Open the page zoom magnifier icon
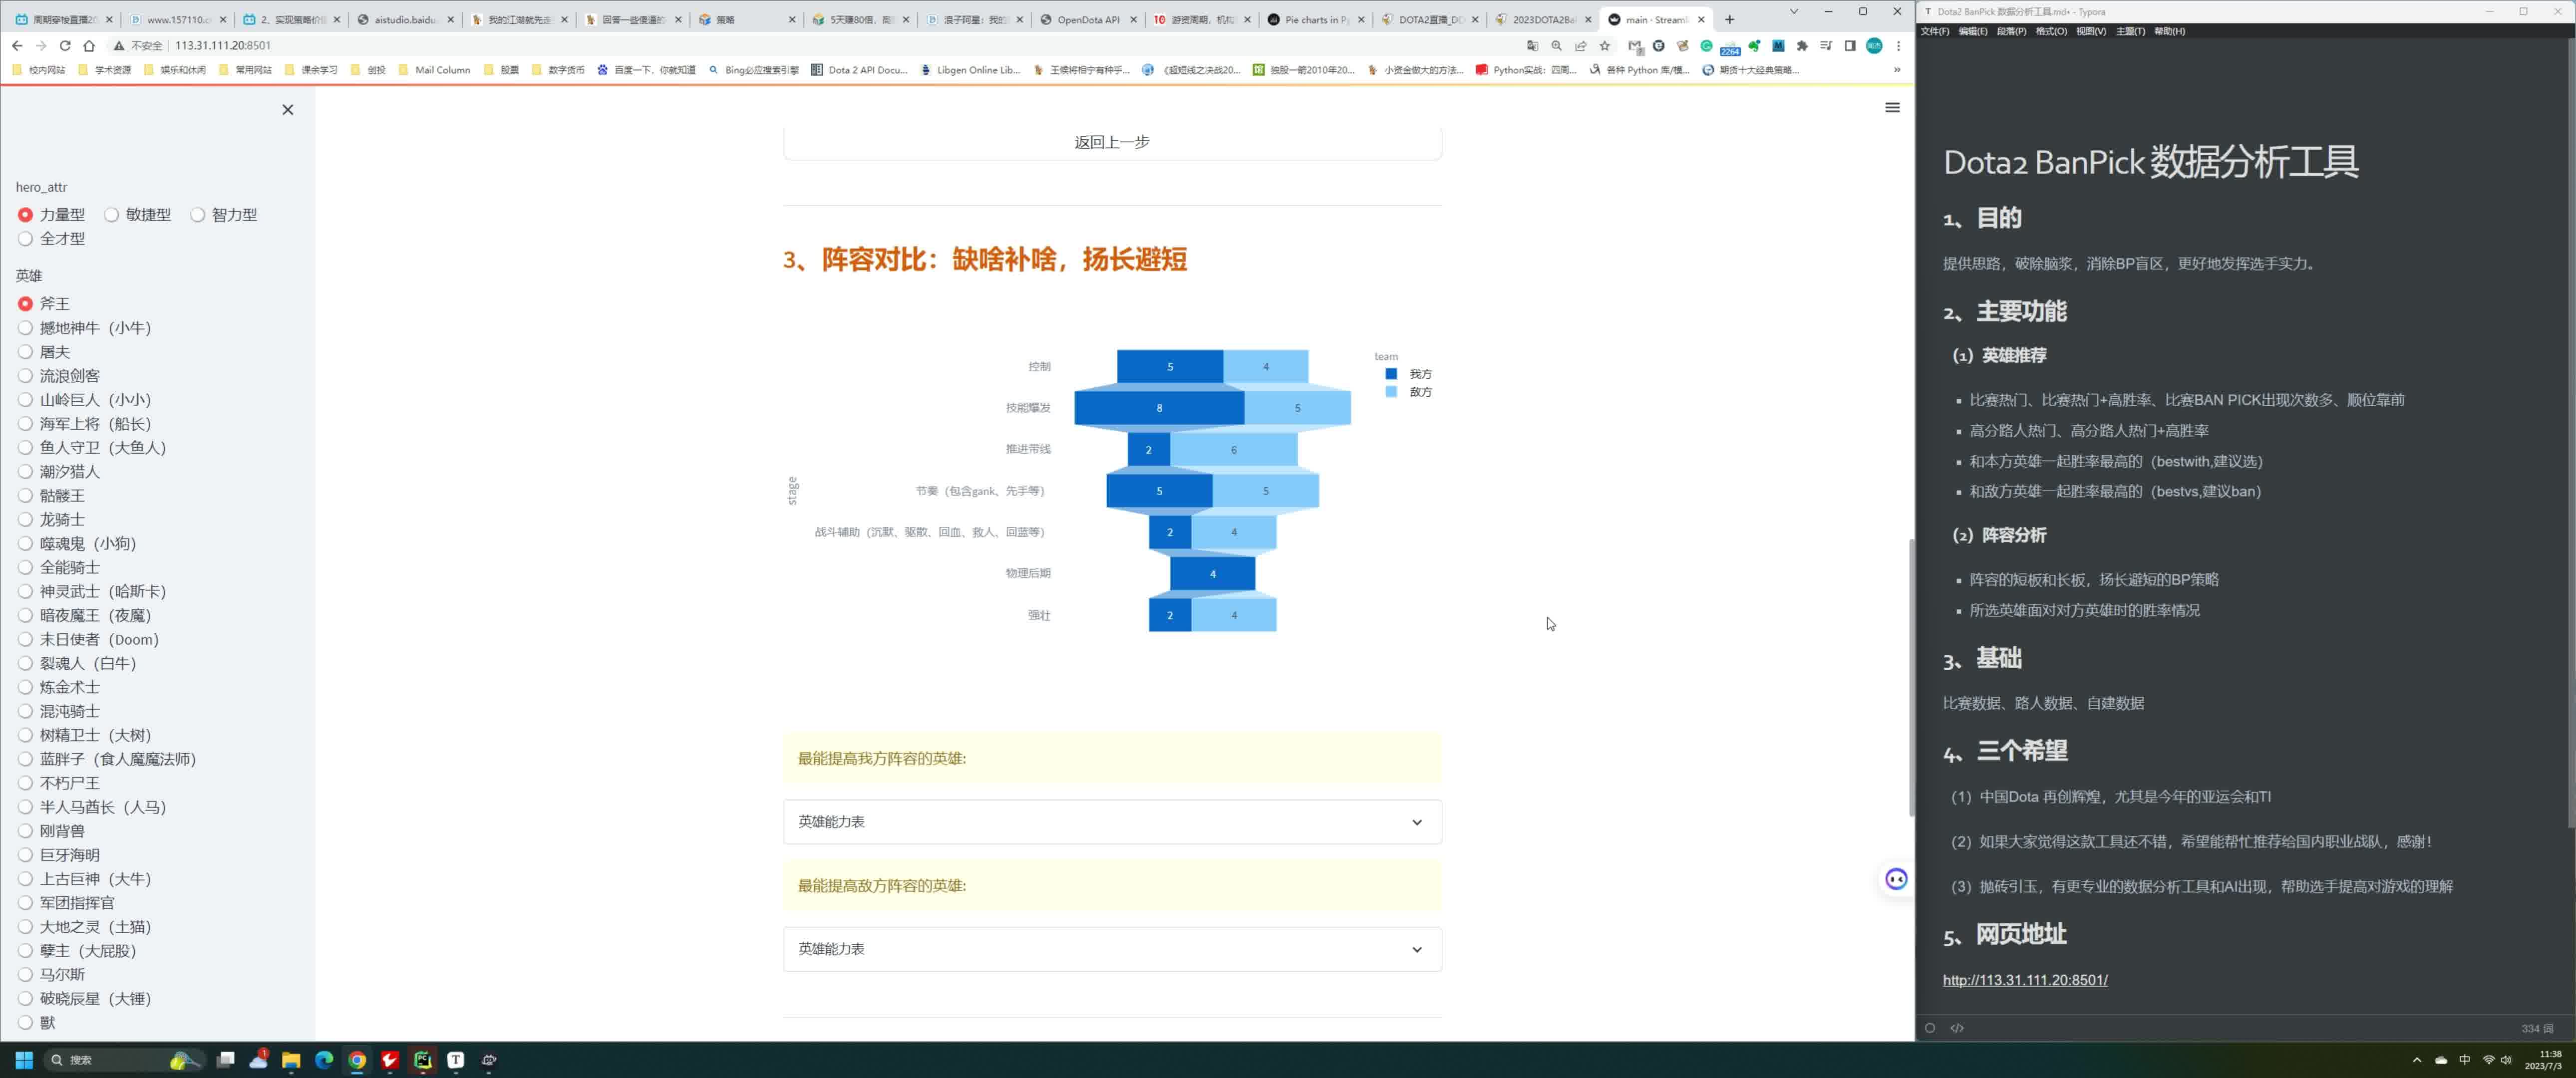The height and width of the screenshot is (1078, 2576). pyautogui.click(x=1556, y=45)
